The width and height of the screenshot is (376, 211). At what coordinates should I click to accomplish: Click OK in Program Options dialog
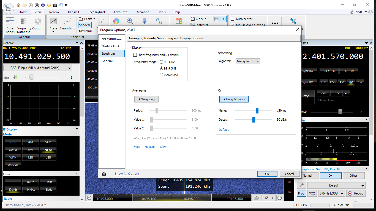coord(267,174)
